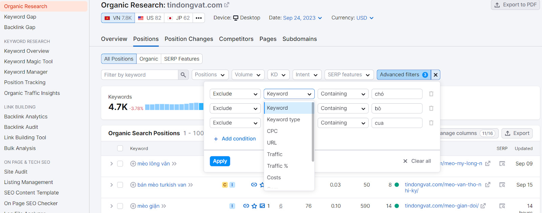542x213 pixels.
Task: Open the ellipsis for more country databases
Action: [x=199, y=18]
